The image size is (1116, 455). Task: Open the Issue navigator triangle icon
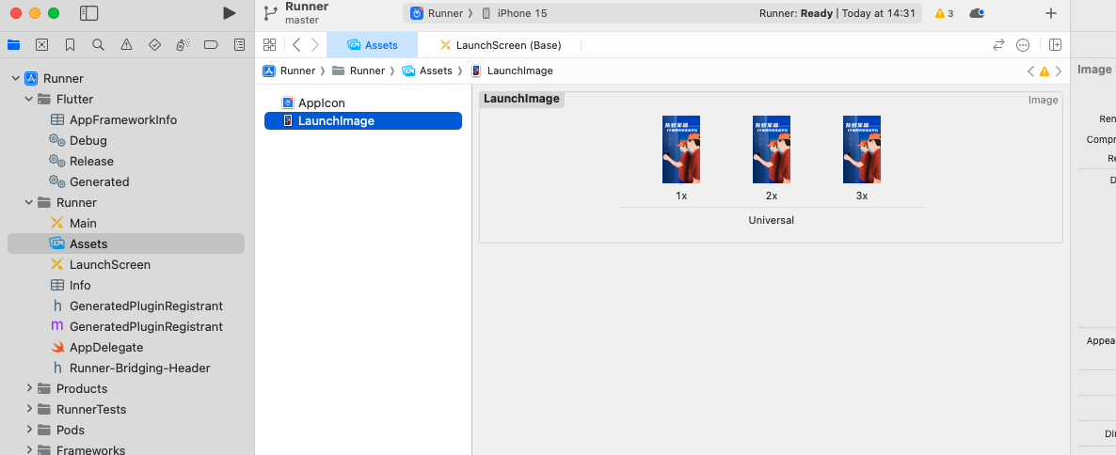click(127, 45)
